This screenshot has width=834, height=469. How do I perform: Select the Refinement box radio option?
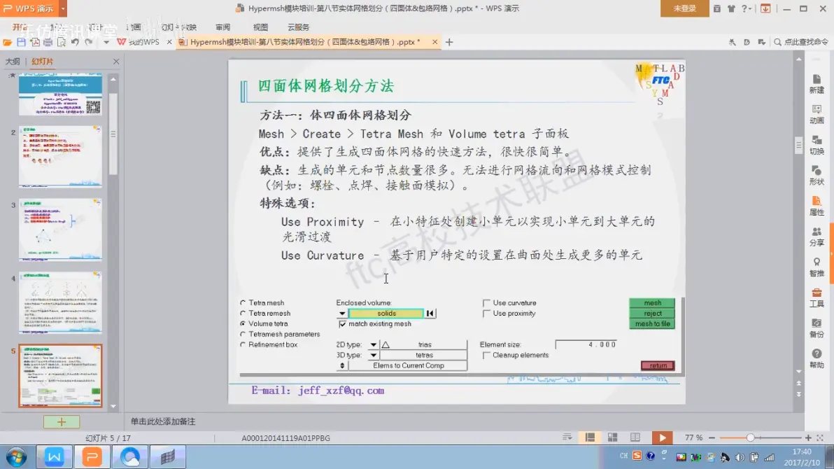click(x=243, y=345)
